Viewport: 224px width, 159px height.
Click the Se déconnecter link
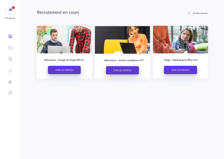[200, 13]
